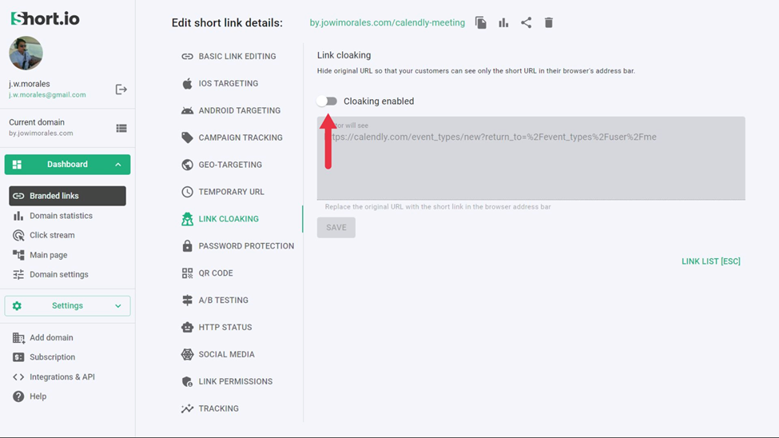Open Domain settings

tap(50, 274)
